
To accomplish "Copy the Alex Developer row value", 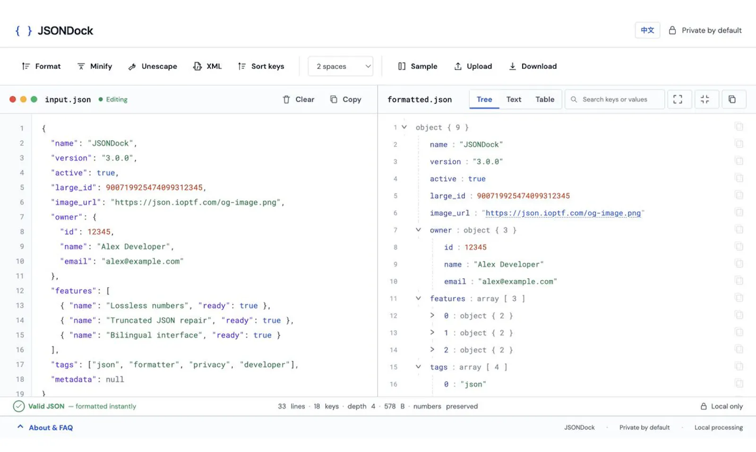I will (739, 264).
